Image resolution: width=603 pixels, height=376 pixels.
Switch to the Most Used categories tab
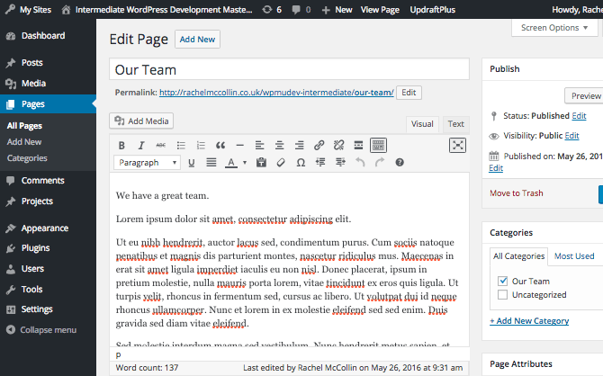tap(573, 256)
